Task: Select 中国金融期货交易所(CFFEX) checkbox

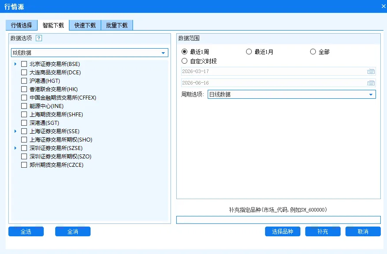Action: 24,98
